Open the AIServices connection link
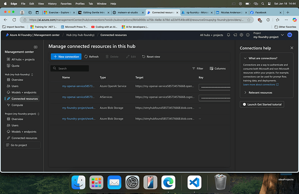The width and height of the screenshot is (299, 194). point(78,97)
